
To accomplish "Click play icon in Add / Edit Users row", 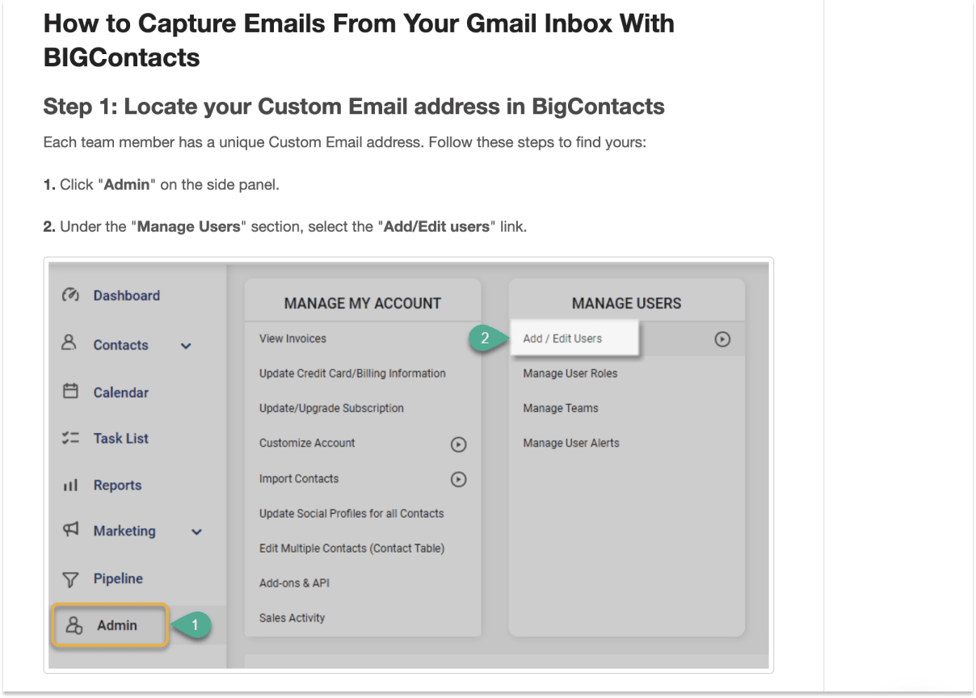I will 723,340.
